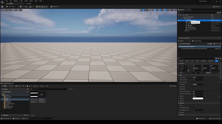Open the Settings menu at top right
Image resolution: width=222 pixels, height=124 pixels.
[x=216, y=7]
